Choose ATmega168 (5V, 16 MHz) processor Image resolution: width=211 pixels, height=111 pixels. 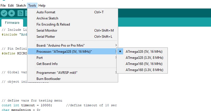pos(144,64)
